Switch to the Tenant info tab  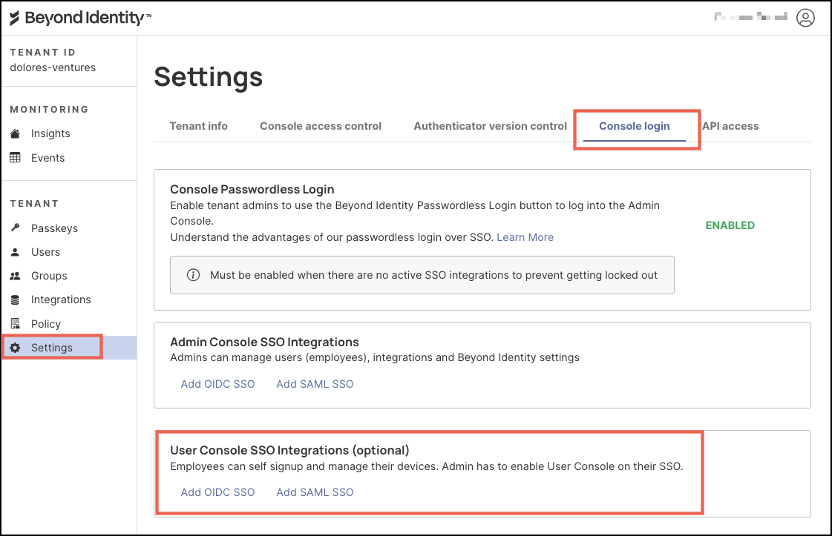pos(199,126)
